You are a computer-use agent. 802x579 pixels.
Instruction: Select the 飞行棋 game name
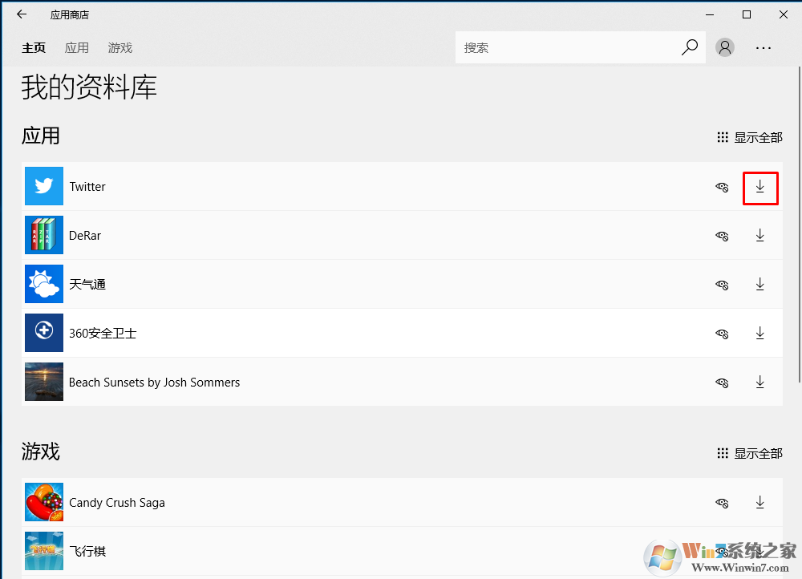(87, 552)
